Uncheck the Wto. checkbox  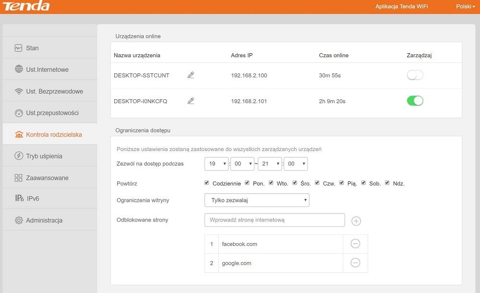271,183
